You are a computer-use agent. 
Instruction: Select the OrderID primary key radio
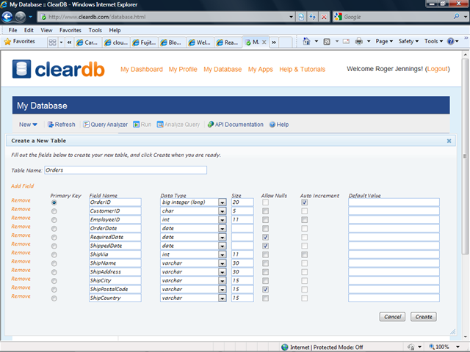tap(54, 202)
